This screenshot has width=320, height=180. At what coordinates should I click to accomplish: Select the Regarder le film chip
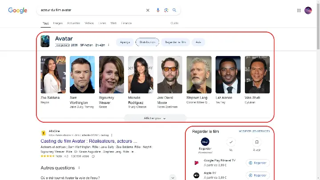tap(175, 42)
